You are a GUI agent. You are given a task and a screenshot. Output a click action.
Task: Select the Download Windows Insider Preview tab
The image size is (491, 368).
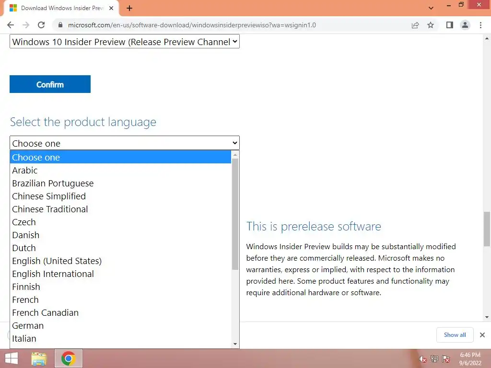tap(61, 8)
